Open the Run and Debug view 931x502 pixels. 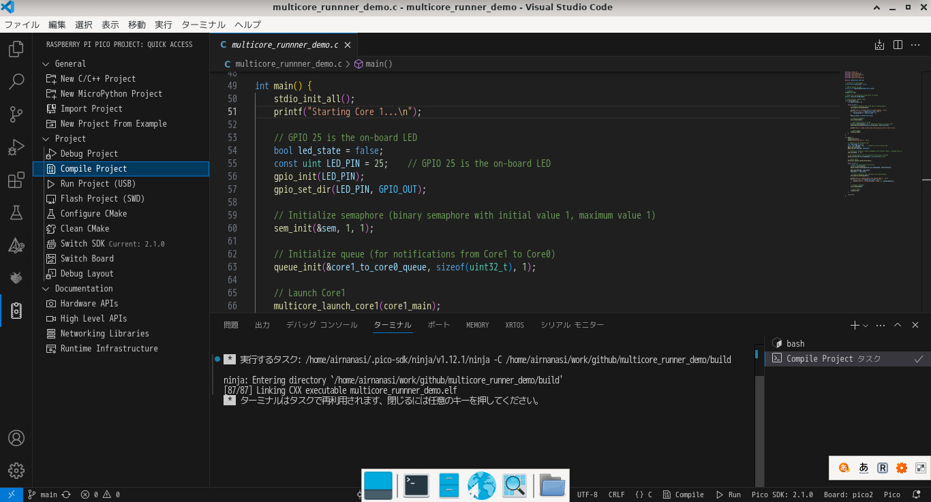(16, 147)
